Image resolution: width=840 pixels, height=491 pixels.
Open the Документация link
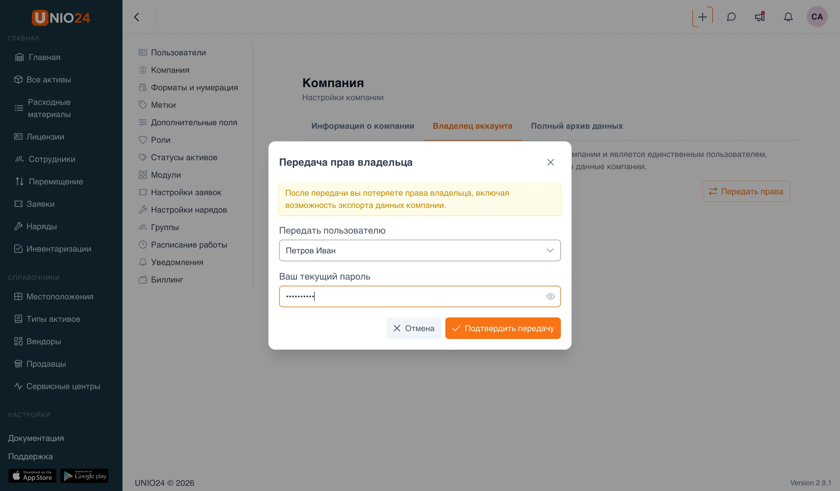[36, 438]
